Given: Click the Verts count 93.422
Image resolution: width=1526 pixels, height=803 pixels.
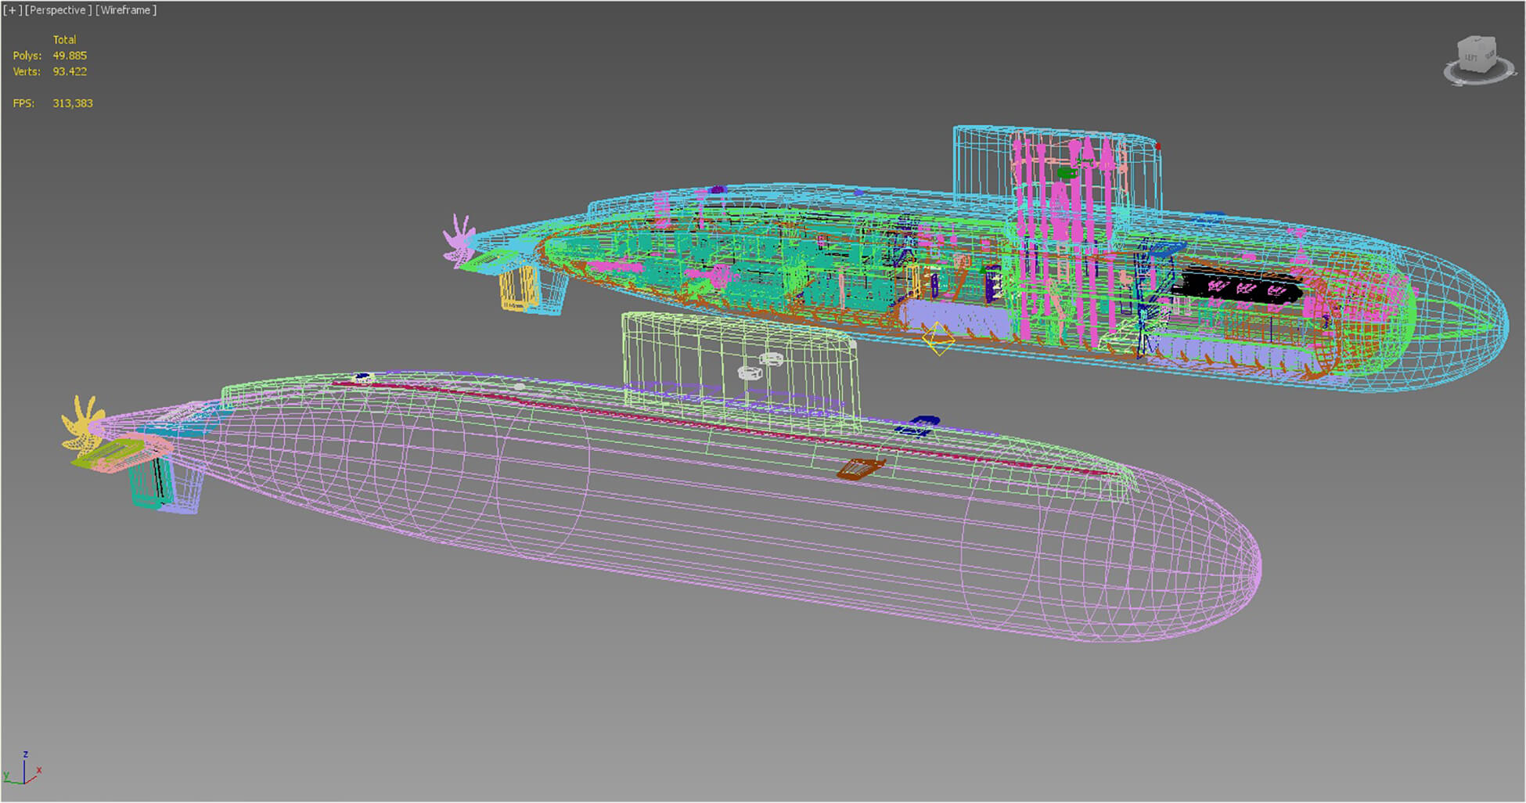Looking at the screenshot, I should click(70, 71).
